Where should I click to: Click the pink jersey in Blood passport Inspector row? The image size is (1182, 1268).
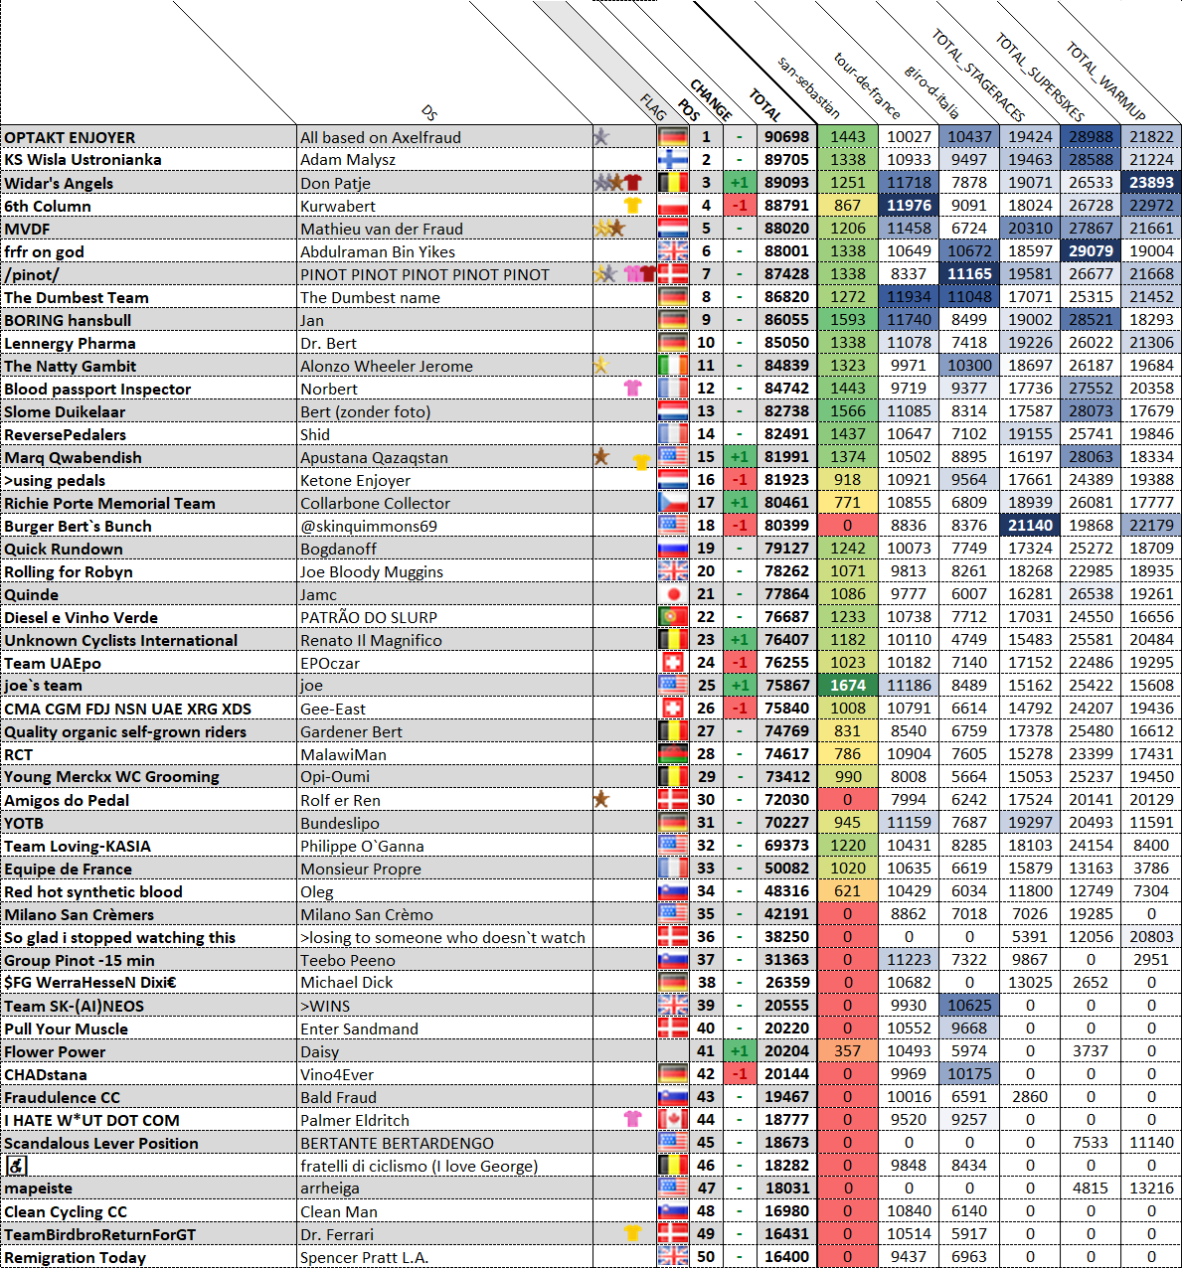[632, 388]
